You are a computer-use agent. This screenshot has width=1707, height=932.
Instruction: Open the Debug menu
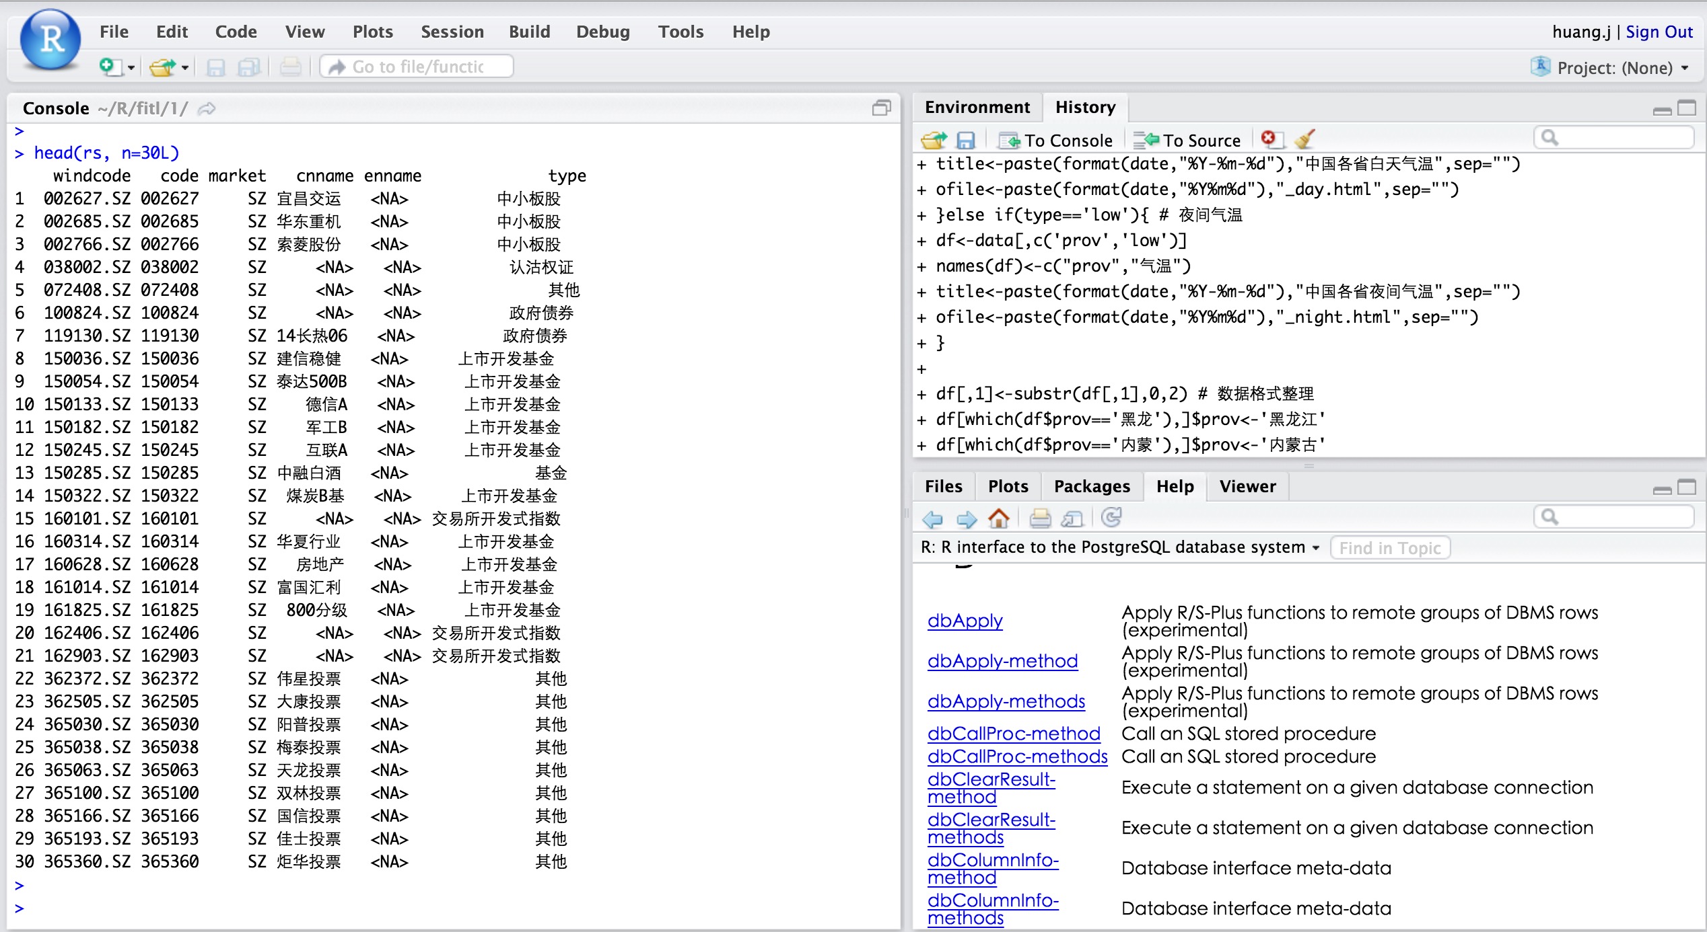tap(602, 32)
